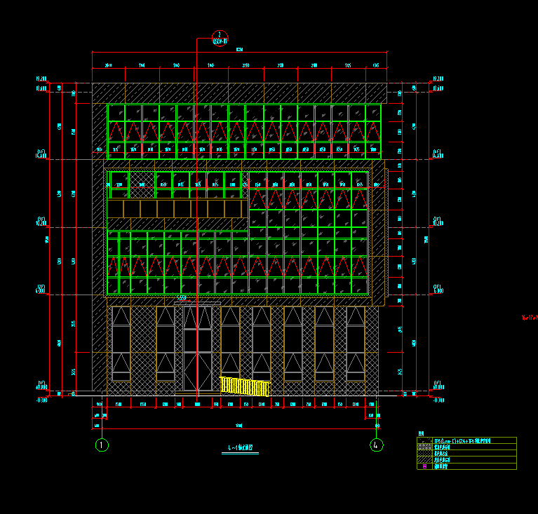Select the overall bottom dimension line text

(238, 425)
